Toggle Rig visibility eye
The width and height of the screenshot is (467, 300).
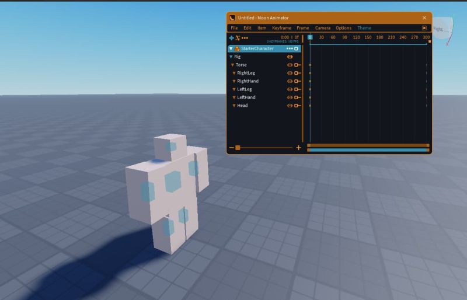[x=290, y=57]
